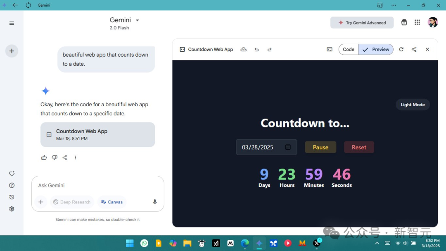Open the Copilot app in taskbar
The image size is (446, 251).
pyautogui.click(x=173, y=243)
